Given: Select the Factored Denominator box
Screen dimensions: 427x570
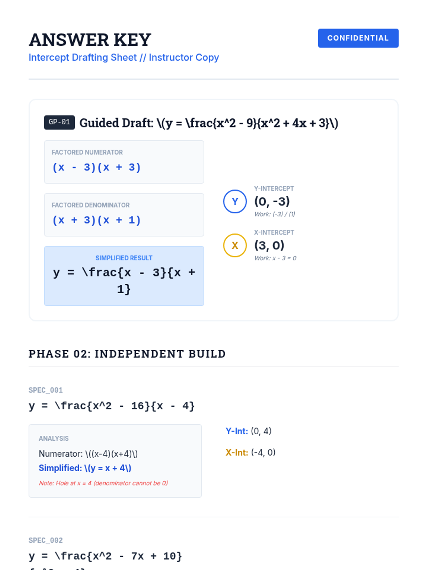Looking at the screenshot, I should [124, 215].
